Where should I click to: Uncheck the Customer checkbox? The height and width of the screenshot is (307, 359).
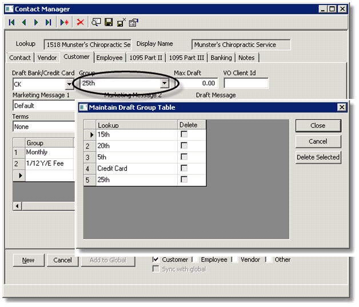pos(155,260)
